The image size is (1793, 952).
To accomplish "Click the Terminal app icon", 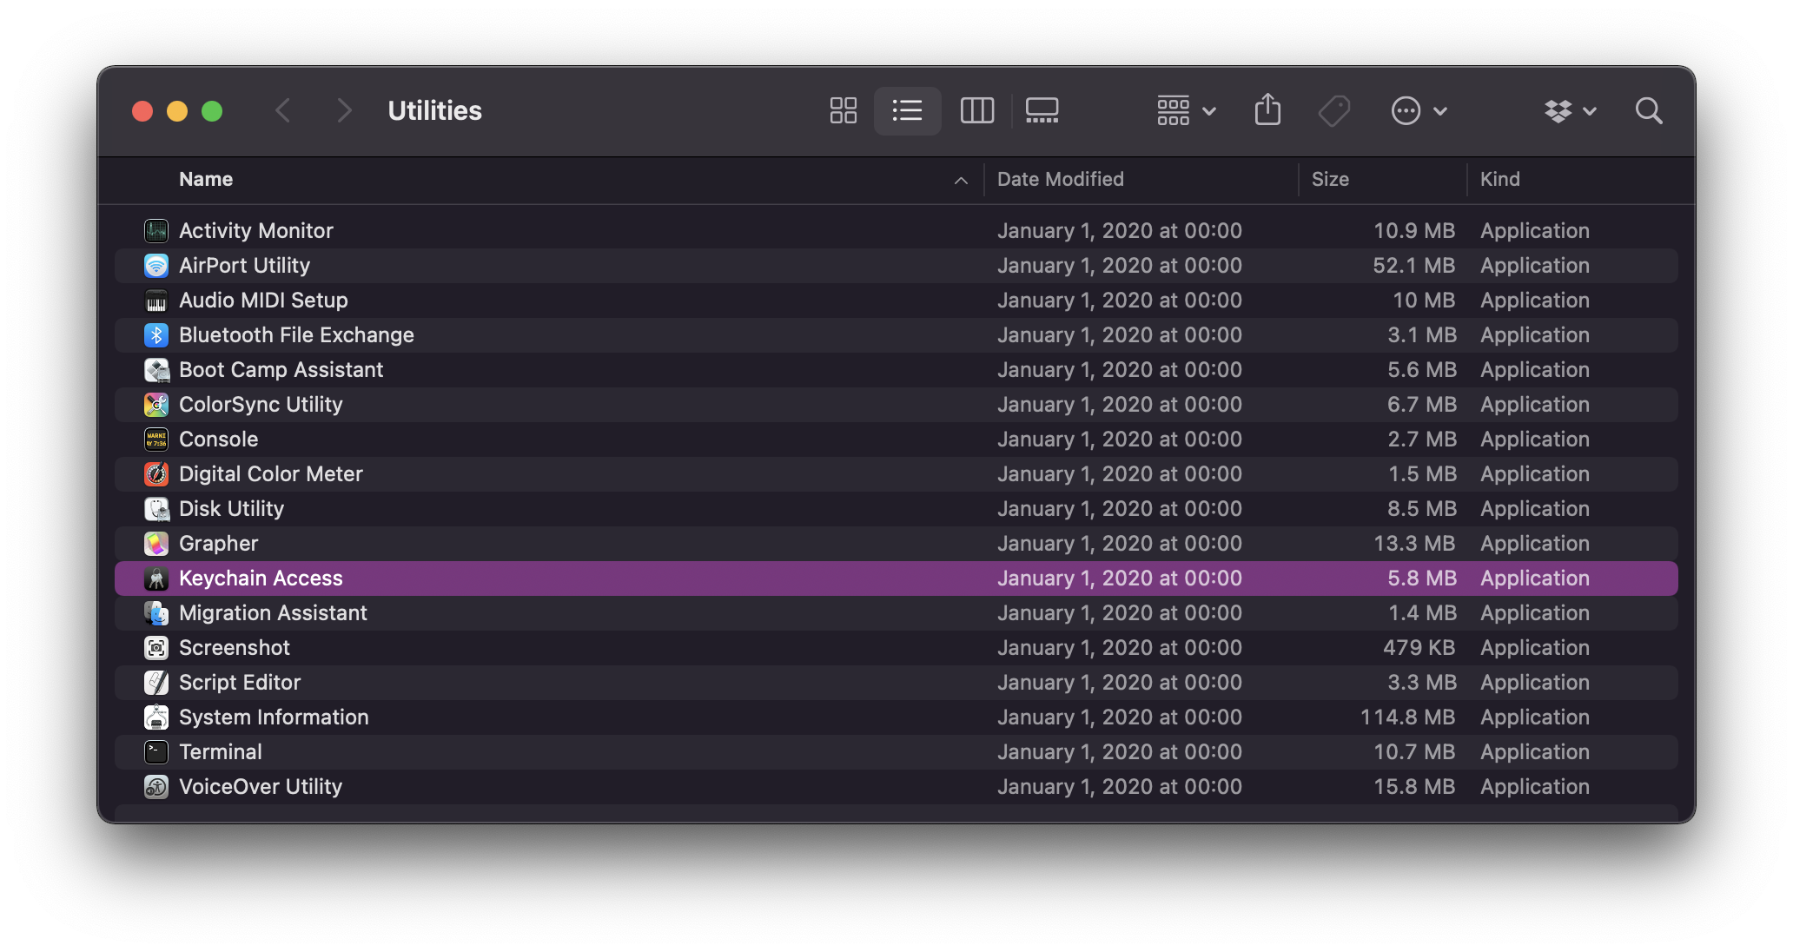I will pyautogui.click(x=156, y=751).
